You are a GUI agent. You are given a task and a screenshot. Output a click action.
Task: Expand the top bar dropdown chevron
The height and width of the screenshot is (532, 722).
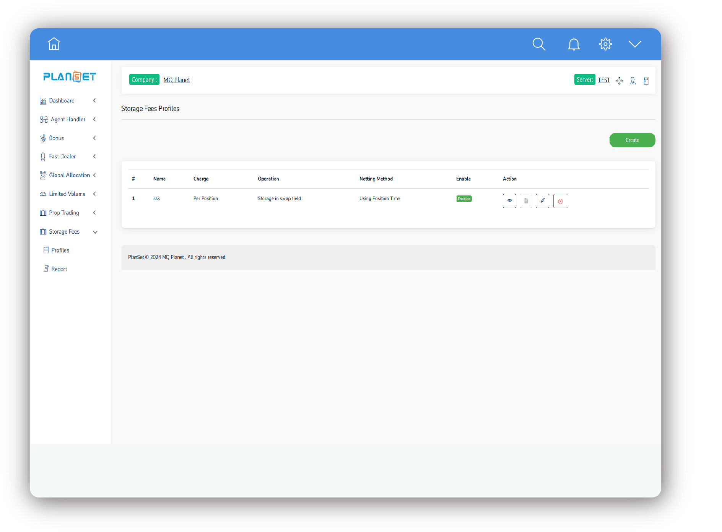coord(635,44)
